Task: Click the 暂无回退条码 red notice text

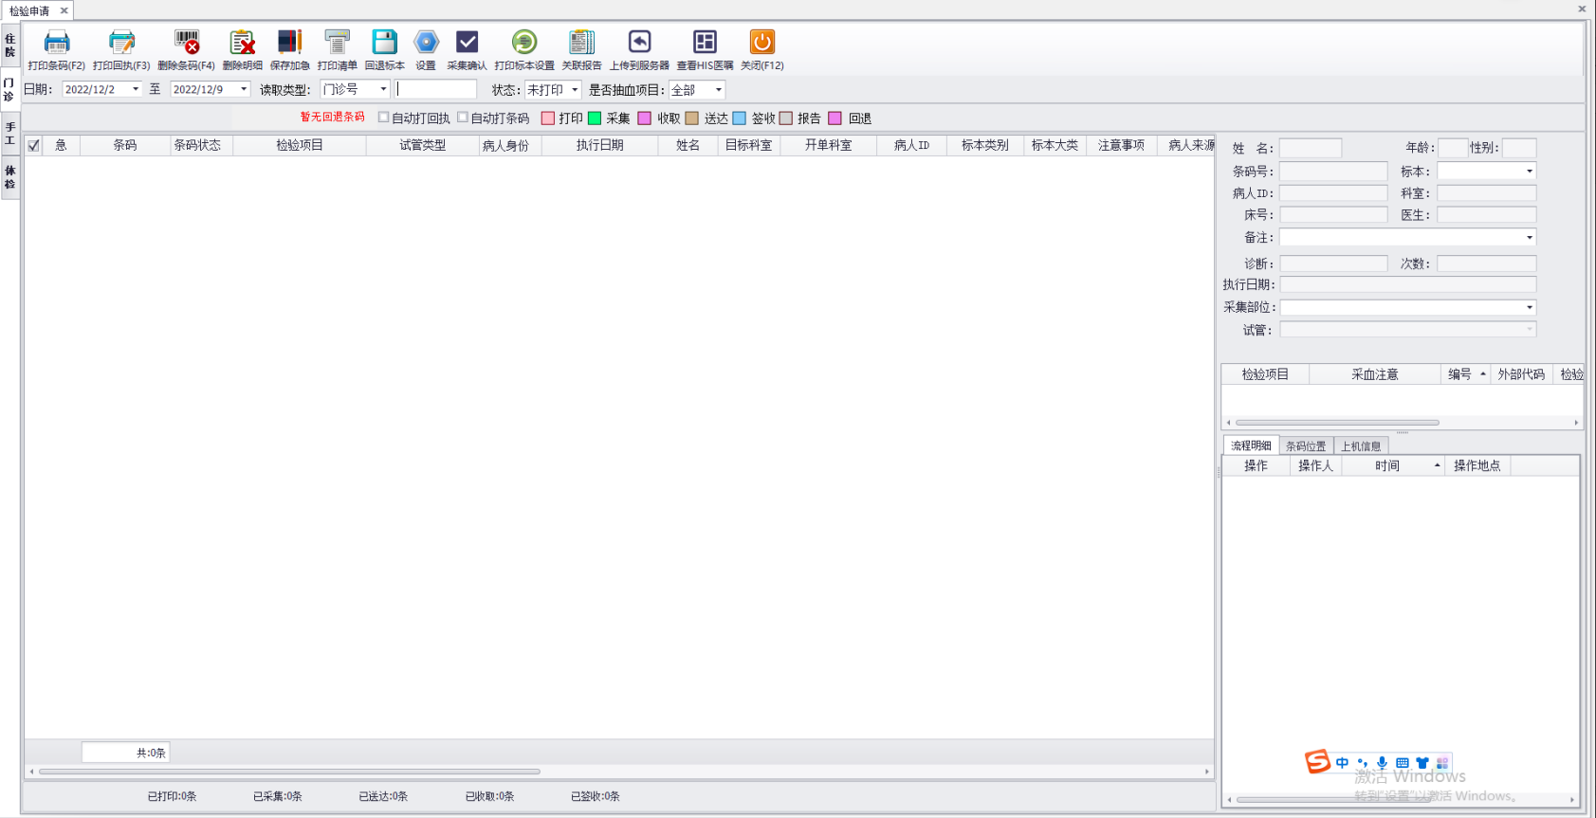Action: pyautogui.click(x=332, y=117)
